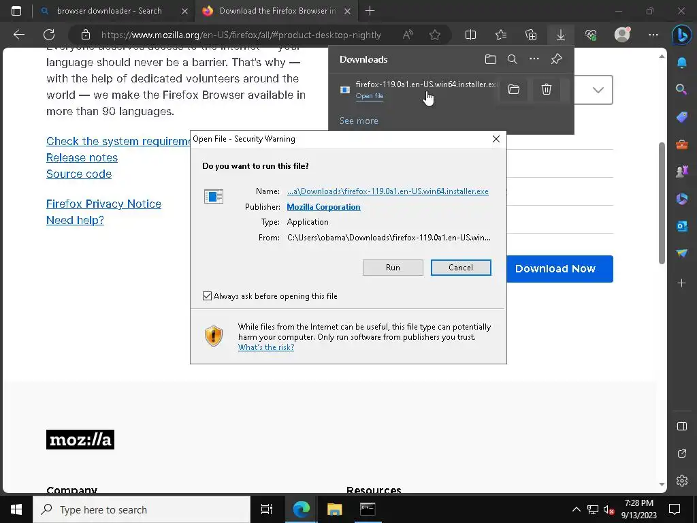Open Task View on the taskbar
697x523 pixels.
coord(266,509)
